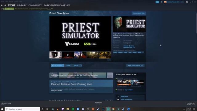Click View Your Queue button
The height and width of the screenshot is (111, 197).
point(135,65)
